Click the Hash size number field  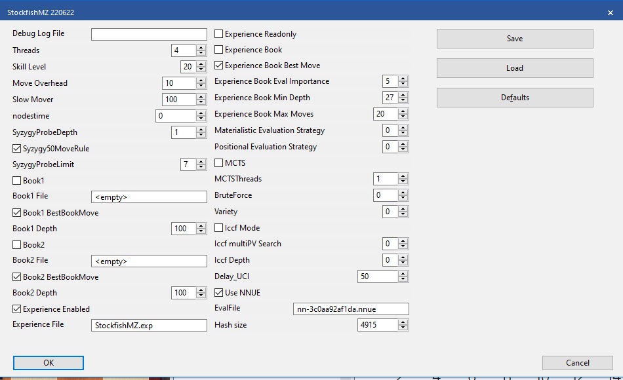(x=378, y=325)
